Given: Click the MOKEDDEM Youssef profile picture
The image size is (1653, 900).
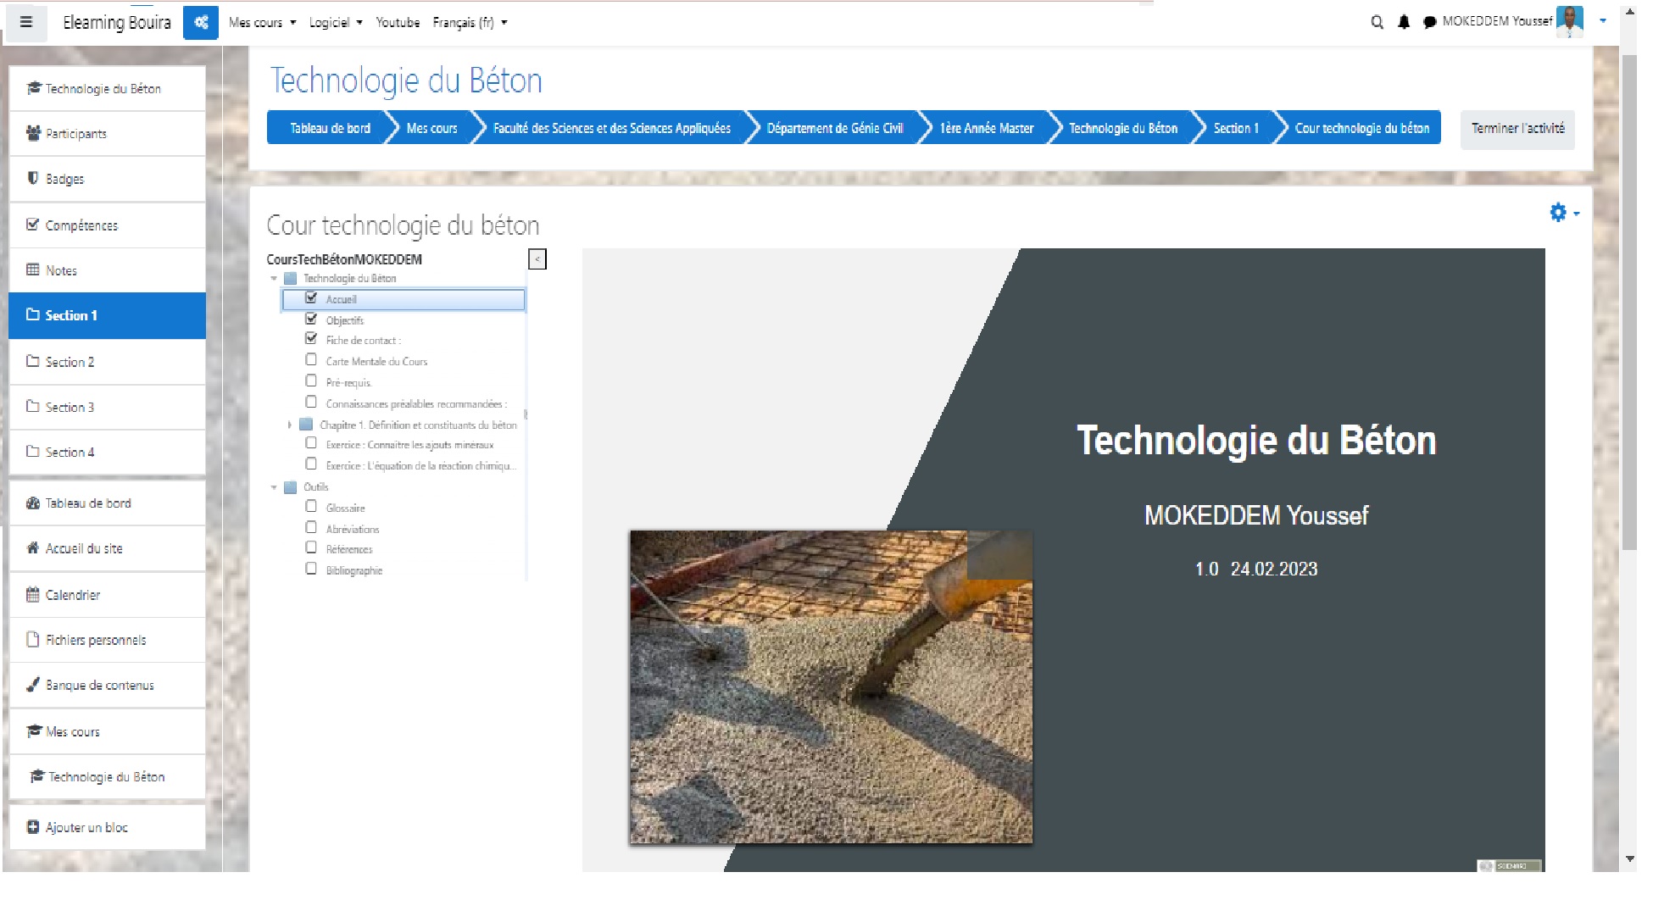Looking at the screenshot, I should coord(1569,21).
